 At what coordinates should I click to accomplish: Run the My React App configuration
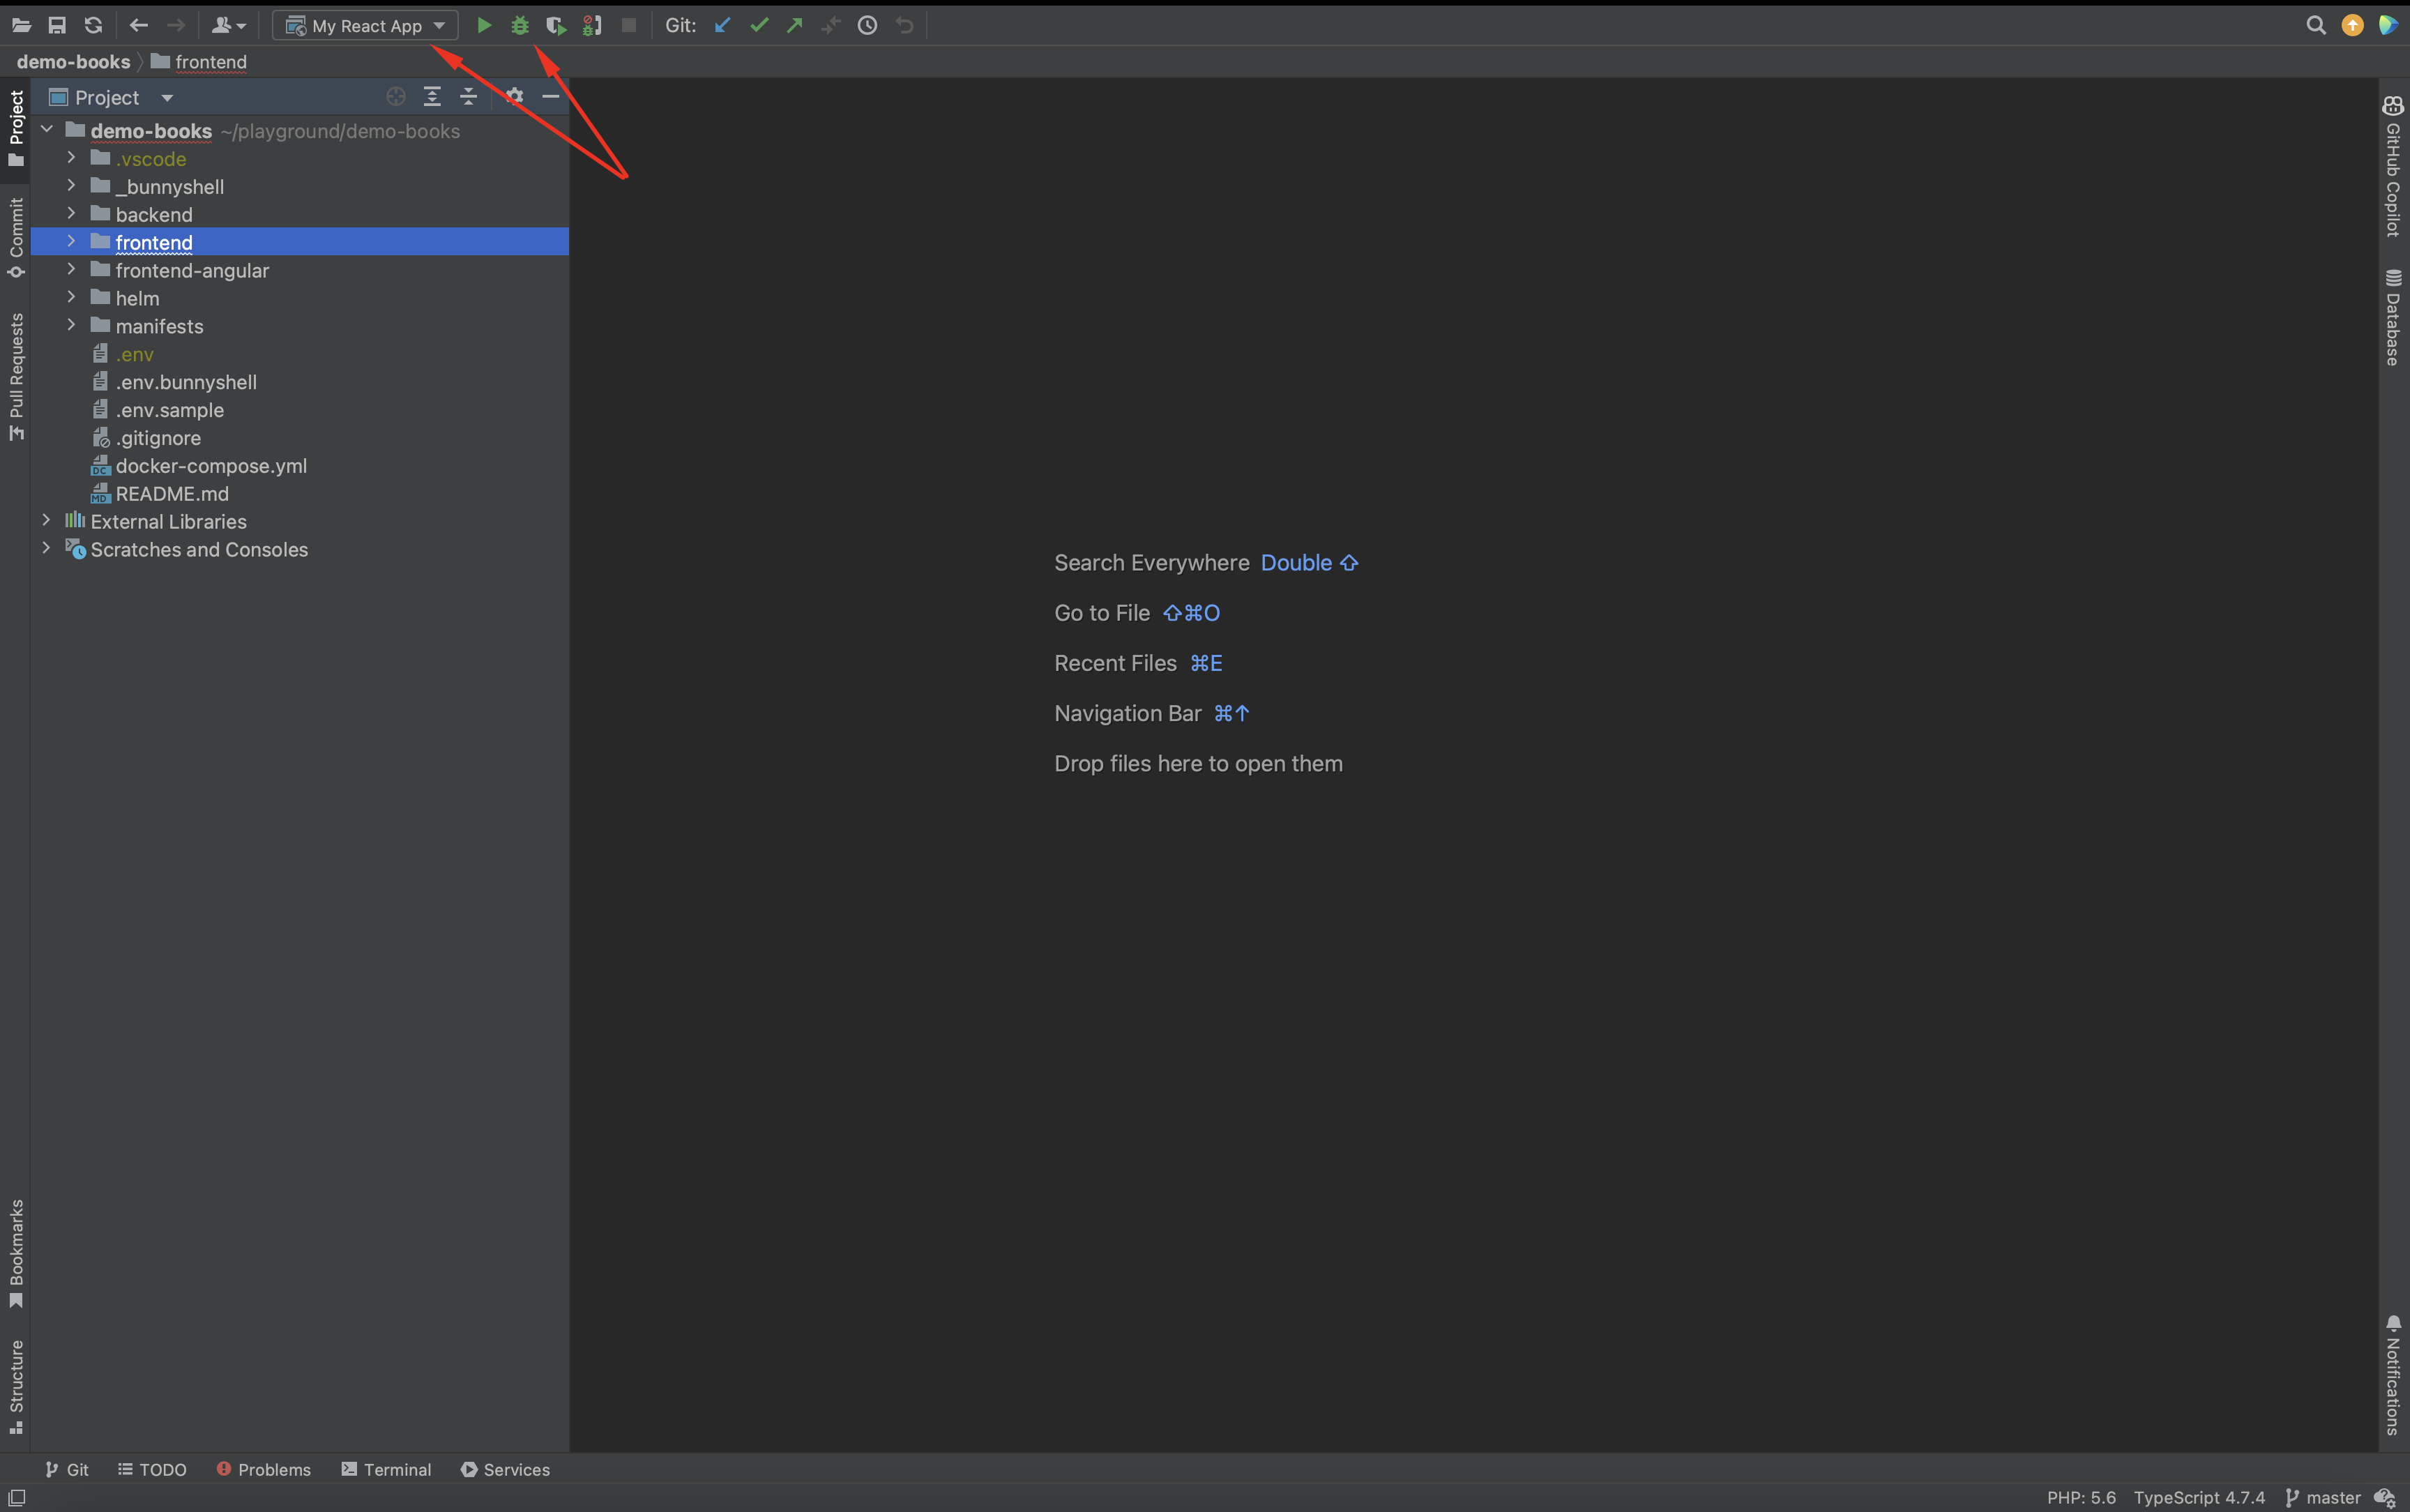[484, 25]
